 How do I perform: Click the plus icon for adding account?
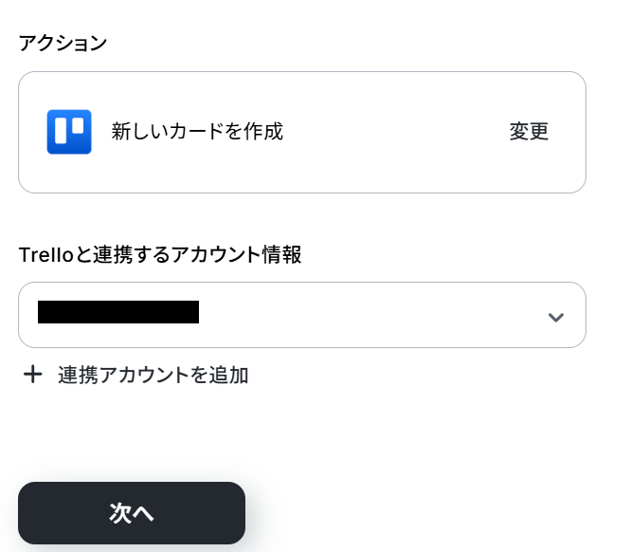(x=33, y=375)
